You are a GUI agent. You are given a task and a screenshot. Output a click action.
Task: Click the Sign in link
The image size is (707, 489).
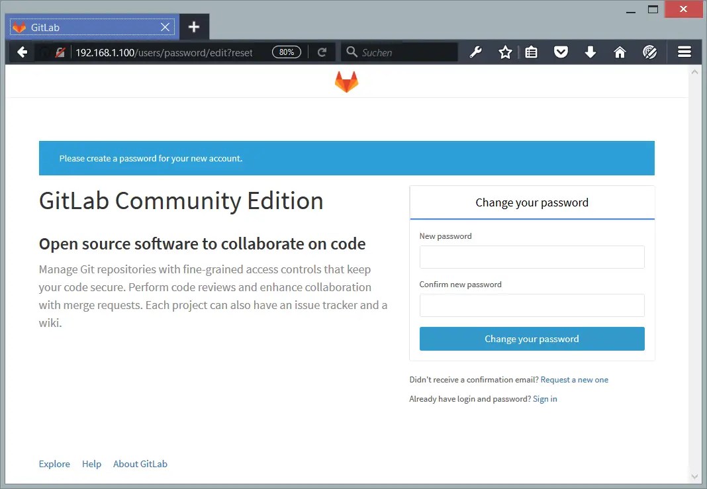[x=545, y=398]
